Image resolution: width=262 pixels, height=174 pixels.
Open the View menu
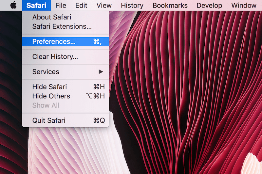click(x=104, y=6)
